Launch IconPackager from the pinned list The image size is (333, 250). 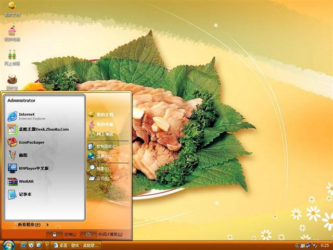point(31,142)
